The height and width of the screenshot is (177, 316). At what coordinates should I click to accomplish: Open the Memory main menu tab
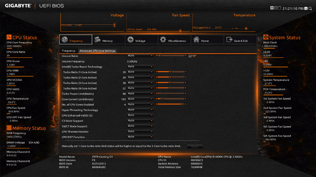point(109,40)
